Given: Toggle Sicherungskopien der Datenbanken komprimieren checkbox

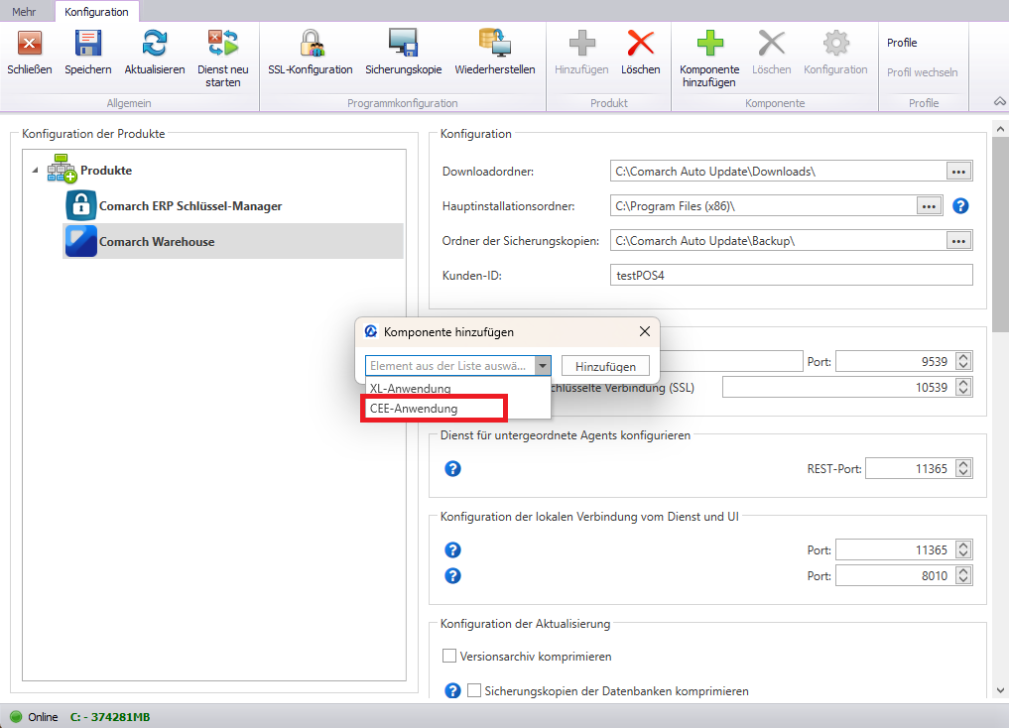Looking at the screenshot, I should click(x=474, y=690).
